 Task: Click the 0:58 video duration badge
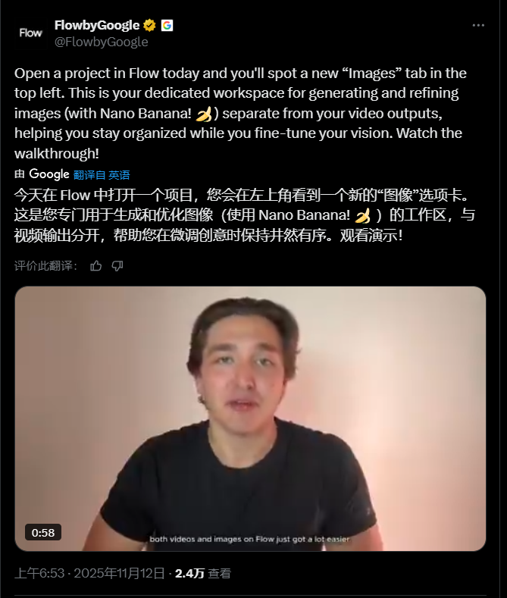43,532
